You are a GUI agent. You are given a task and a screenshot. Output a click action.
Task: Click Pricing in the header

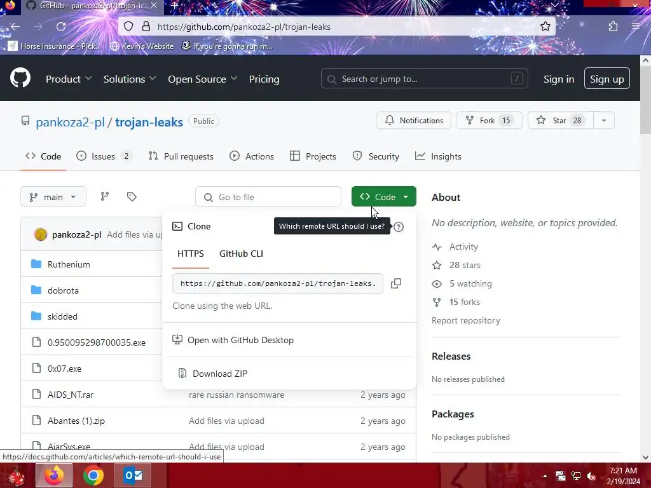point(264,79)
